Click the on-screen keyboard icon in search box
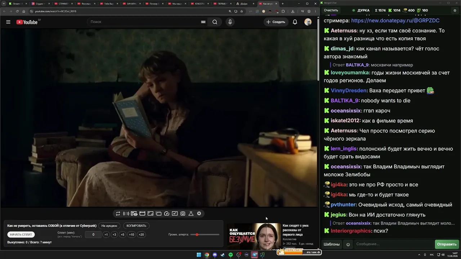Image resolution: width=461 pixels, height=259 pixels. 203,22
